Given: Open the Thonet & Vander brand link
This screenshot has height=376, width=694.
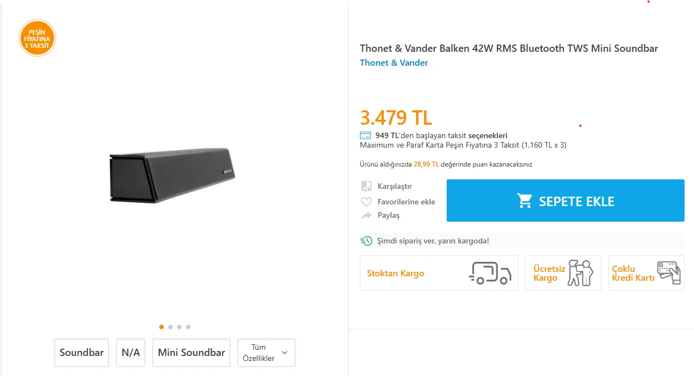Looking at the screenshot, I should click(x=394, y=63).
